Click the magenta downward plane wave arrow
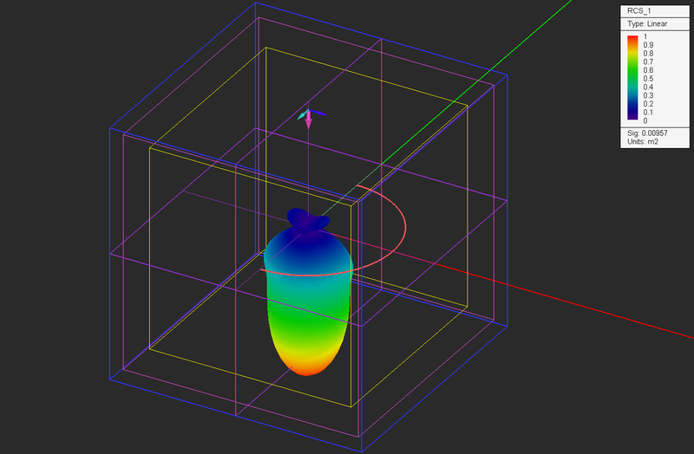 309,120
